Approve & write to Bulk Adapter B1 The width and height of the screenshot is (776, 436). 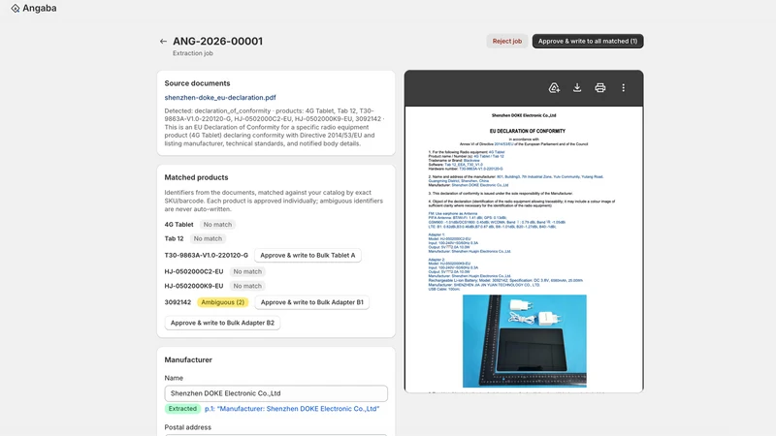pos(311,302)
